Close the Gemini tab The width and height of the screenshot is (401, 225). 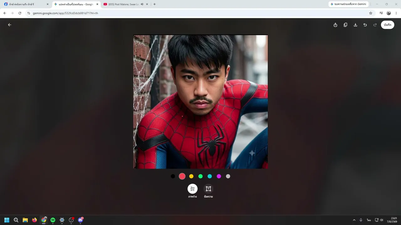97,4
